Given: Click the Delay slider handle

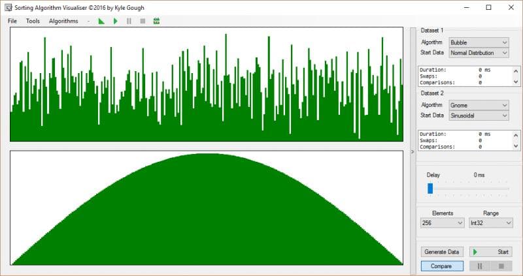Looking at the screenshot, I should click(x=430, y=188).
